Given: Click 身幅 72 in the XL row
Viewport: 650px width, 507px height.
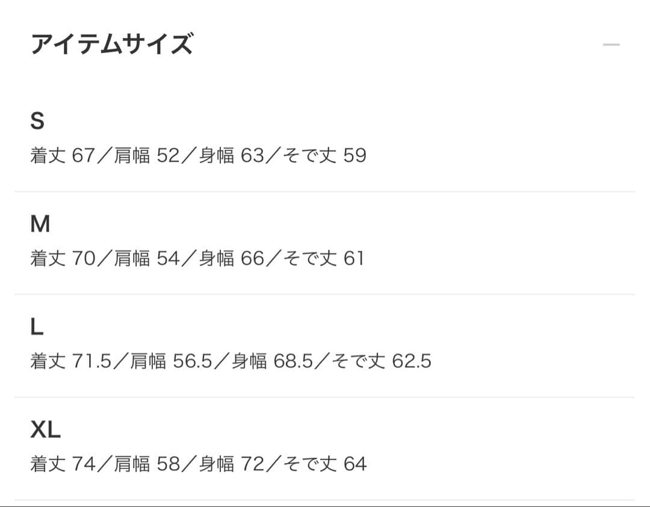Looking at the screenshot, I should coord(231,464).
